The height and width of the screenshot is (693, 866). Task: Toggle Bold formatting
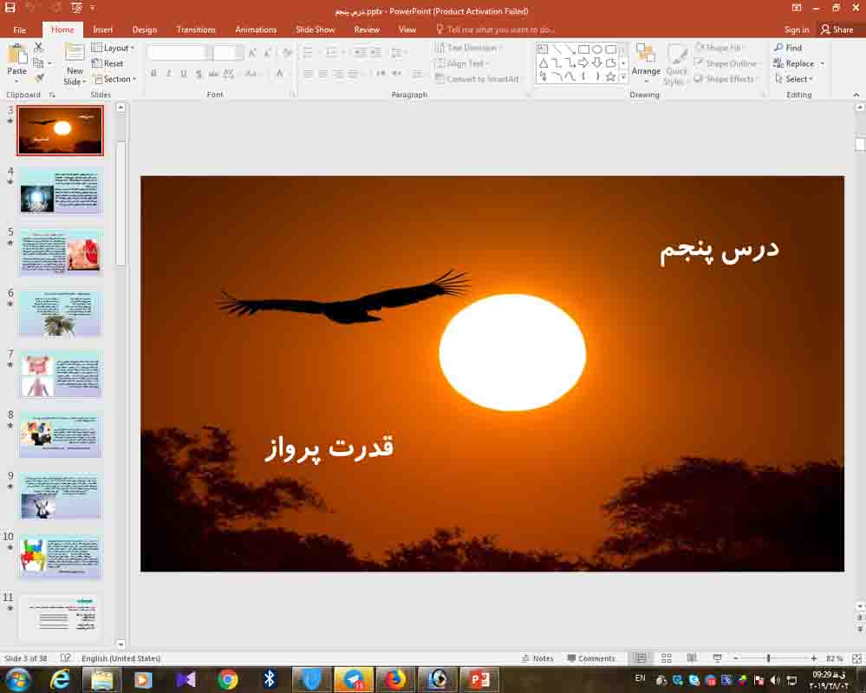tap(153, 73)
